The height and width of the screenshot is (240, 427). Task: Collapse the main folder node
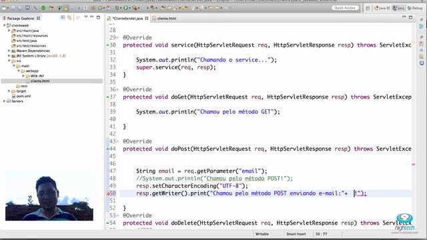pyautogui.click(x=14, y=66)
